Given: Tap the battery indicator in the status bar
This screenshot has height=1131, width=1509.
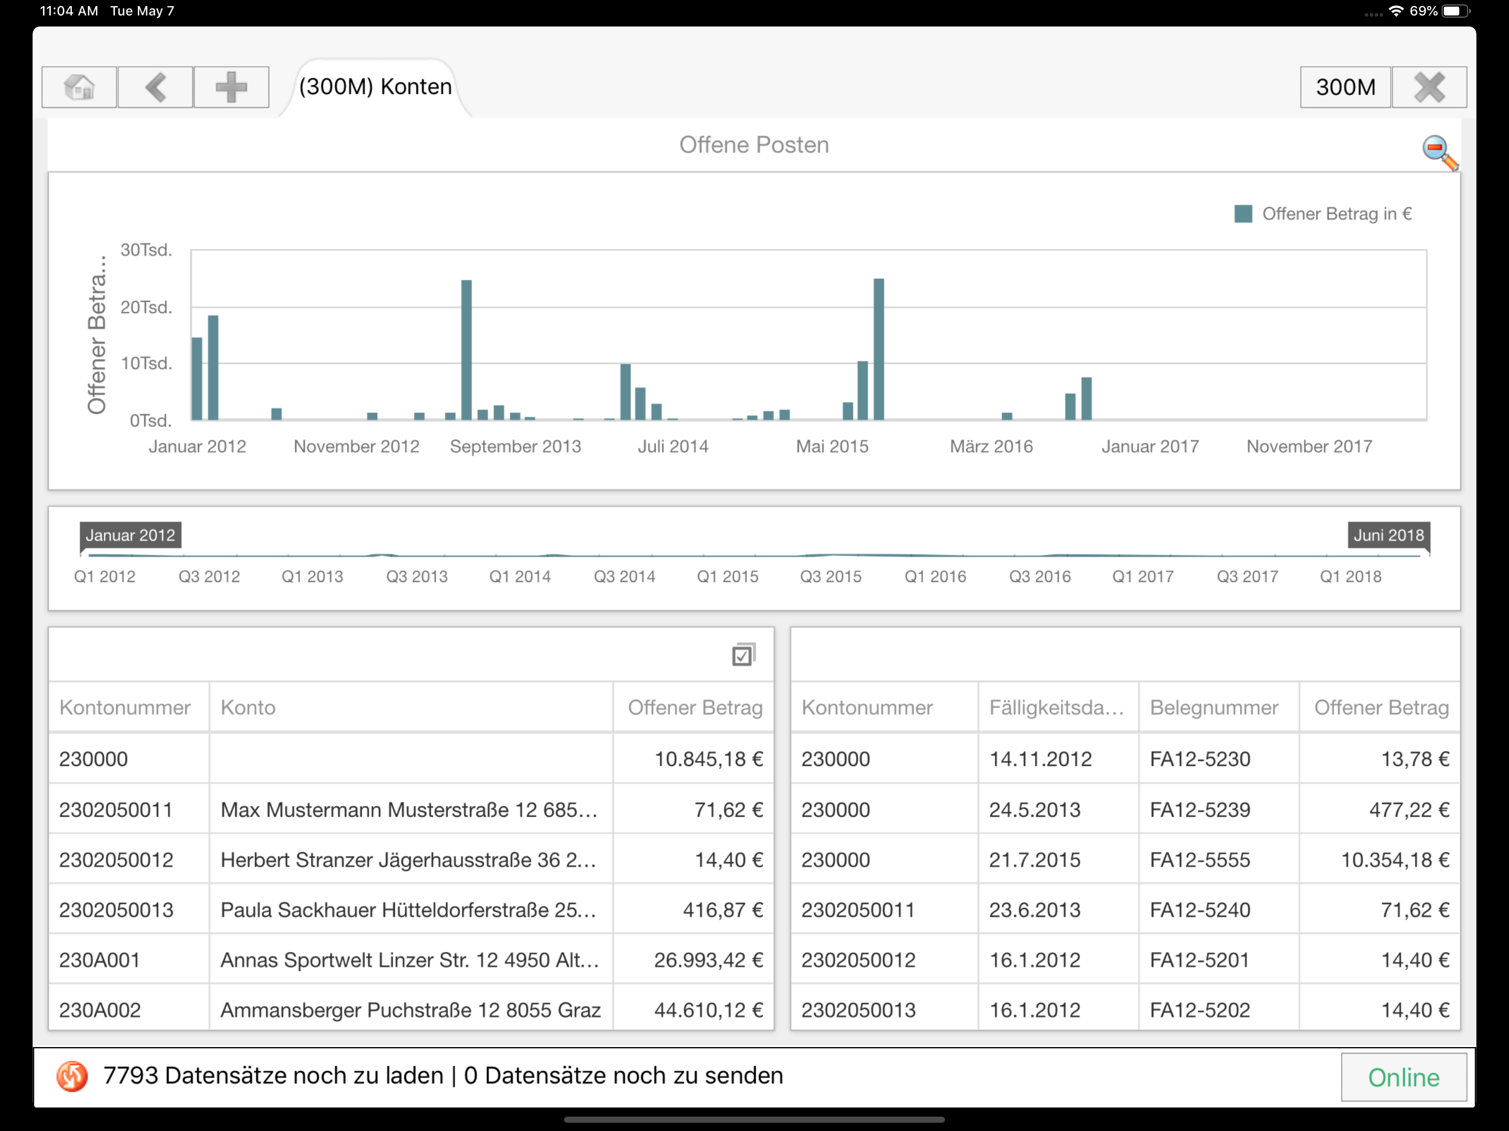Looking at the screenshot, I should pyautogui.click(x=1457, y=11).
